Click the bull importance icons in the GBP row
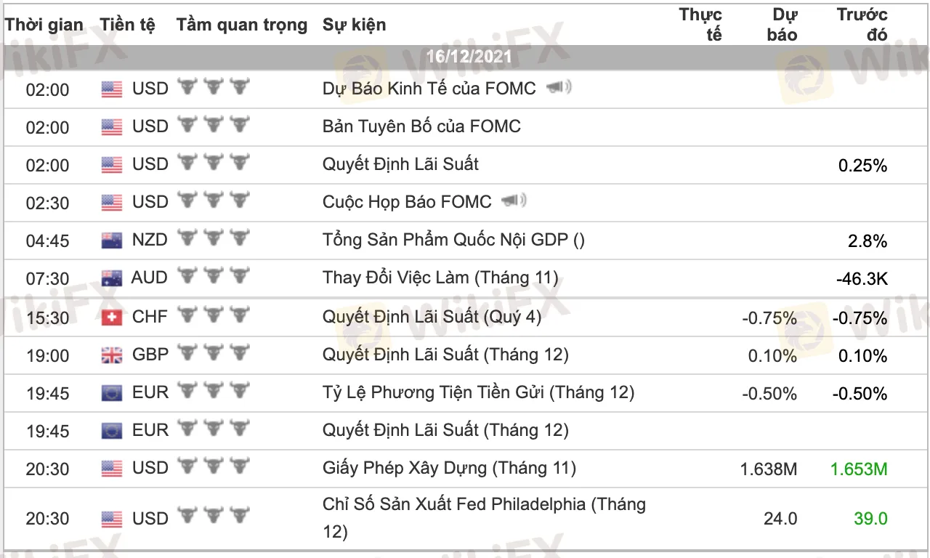Screen dimensions: 930x558 [214, 354]
